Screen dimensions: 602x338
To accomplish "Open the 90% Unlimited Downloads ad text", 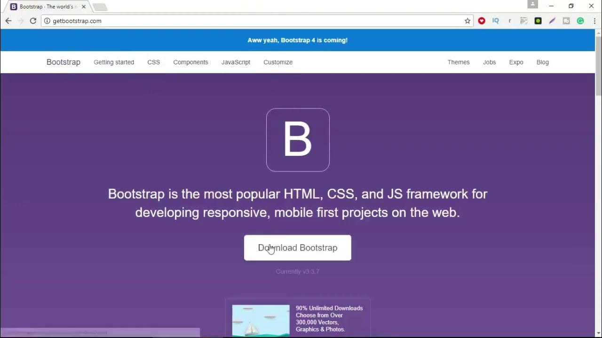I will [329, 319].
